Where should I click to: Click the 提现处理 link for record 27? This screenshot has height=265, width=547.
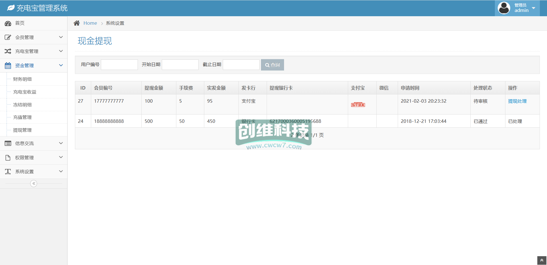(517, 101)
